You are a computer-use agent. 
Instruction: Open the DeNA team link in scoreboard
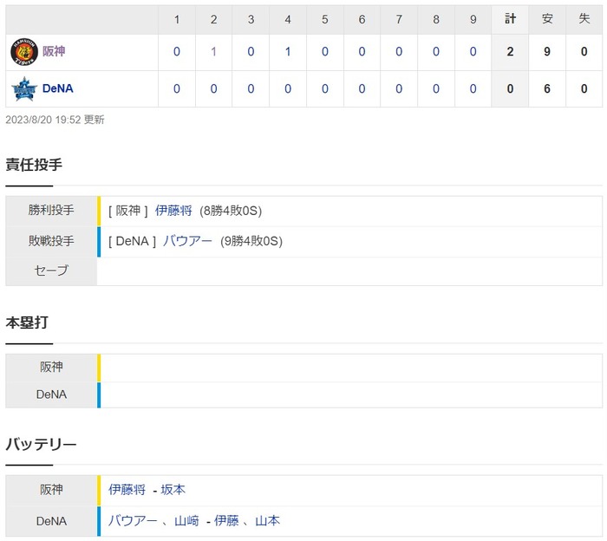[x=57, y=88]
